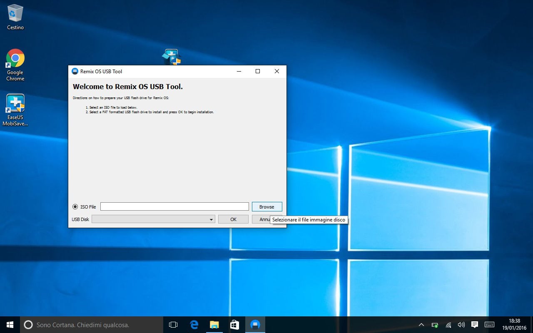Open the USB Disk dropdown list
This screenshot has width=533, height=333.
[153, 219]
